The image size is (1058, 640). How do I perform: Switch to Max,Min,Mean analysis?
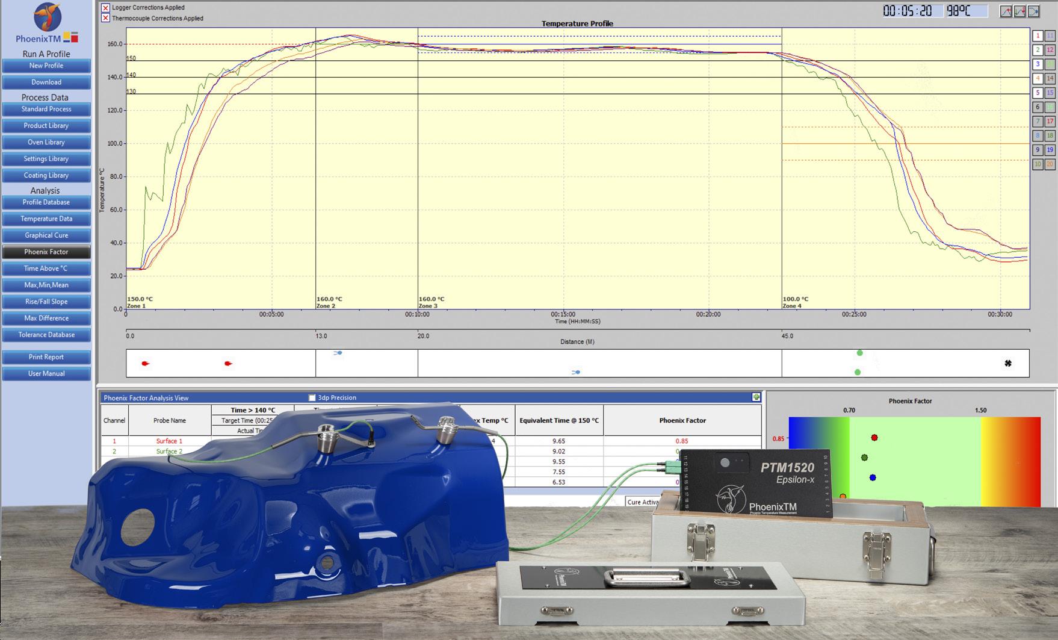(x=46, y=285)
